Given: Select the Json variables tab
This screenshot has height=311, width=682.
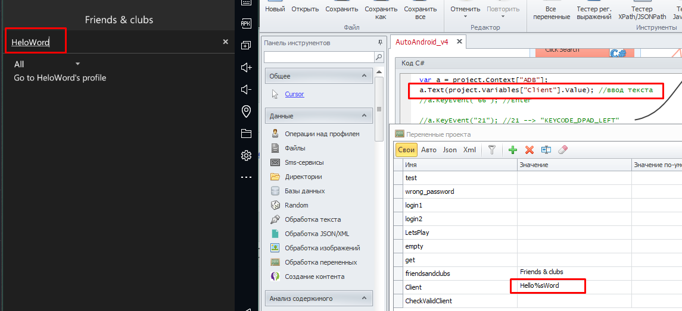Looking at the screenshot, I should click(450, 150).
